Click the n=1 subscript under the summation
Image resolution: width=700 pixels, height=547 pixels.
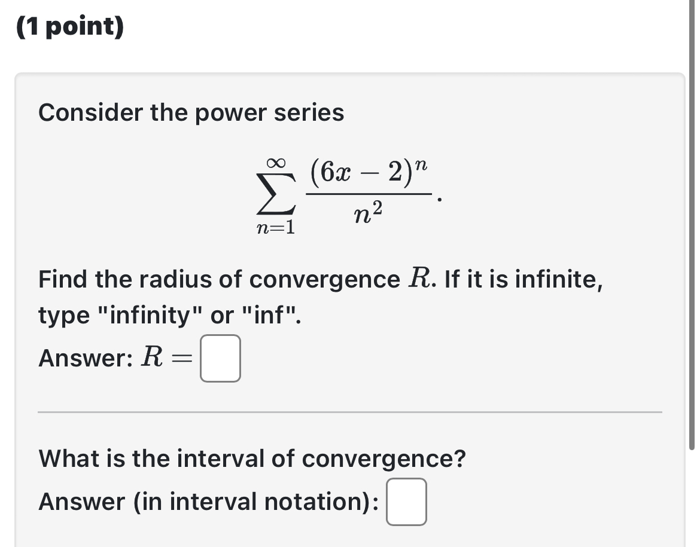pos(277,228)
